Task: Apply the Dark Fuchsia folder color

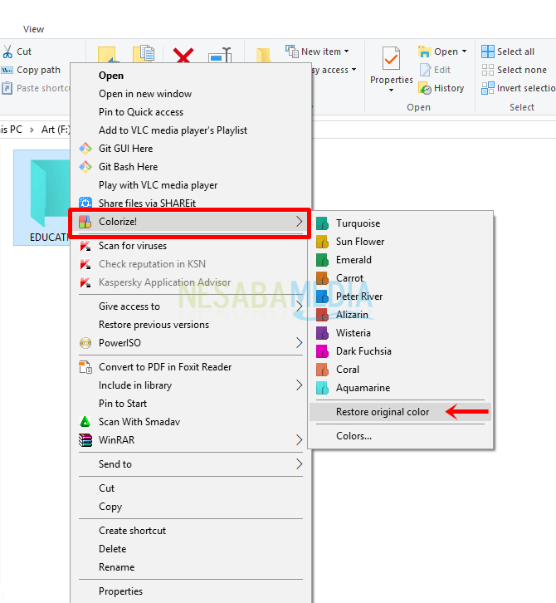Action: (x=401, y=351)
